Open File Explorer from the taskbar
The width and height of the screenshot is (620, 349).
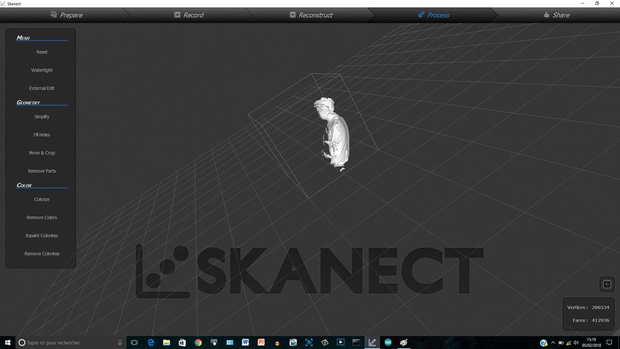167,343
